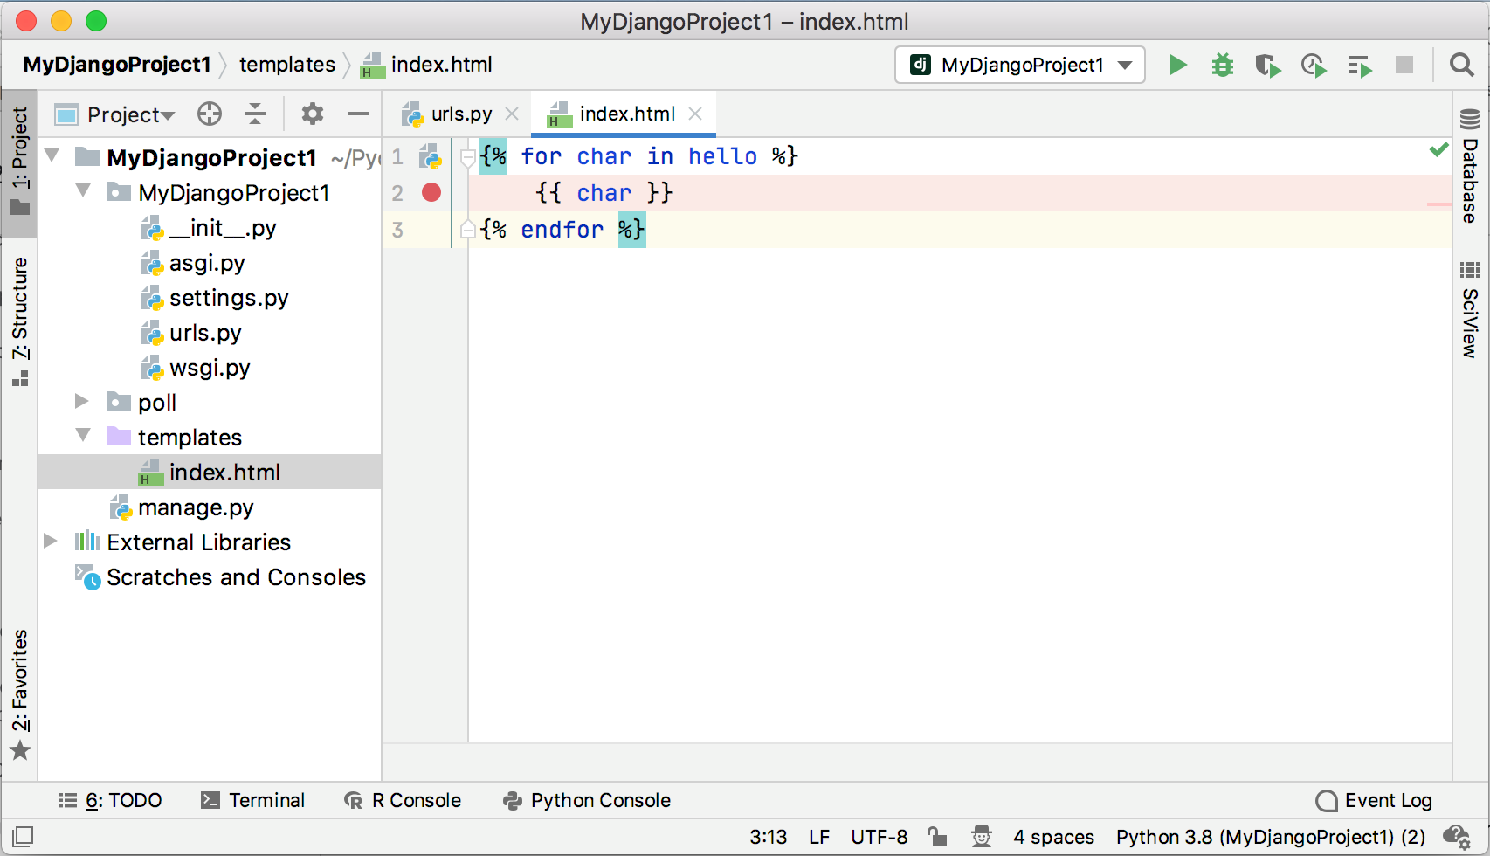Remove the breakpoint on line 2
Screen dimensions: 1490x856
[431, 192]
